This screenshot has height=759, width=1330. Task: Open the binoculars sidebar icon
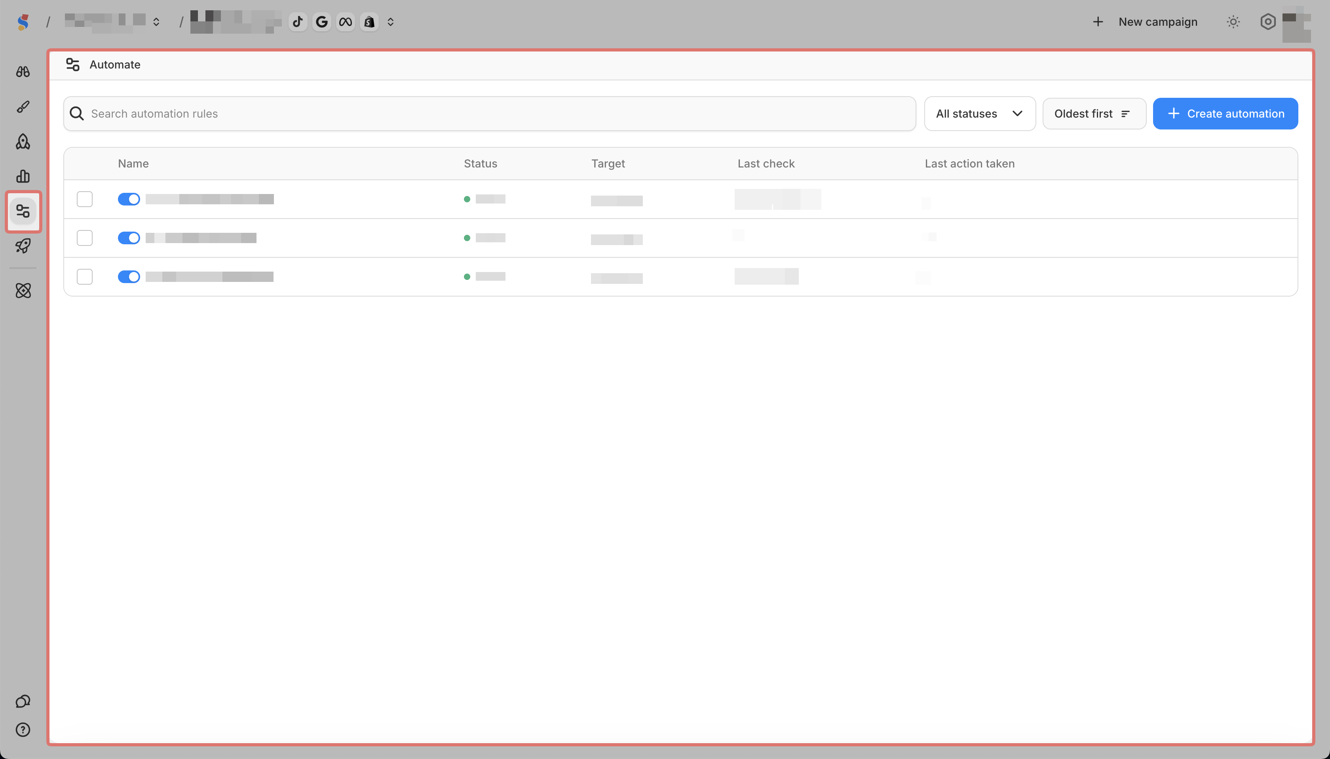pyautogui.click(x=23, y=71)
